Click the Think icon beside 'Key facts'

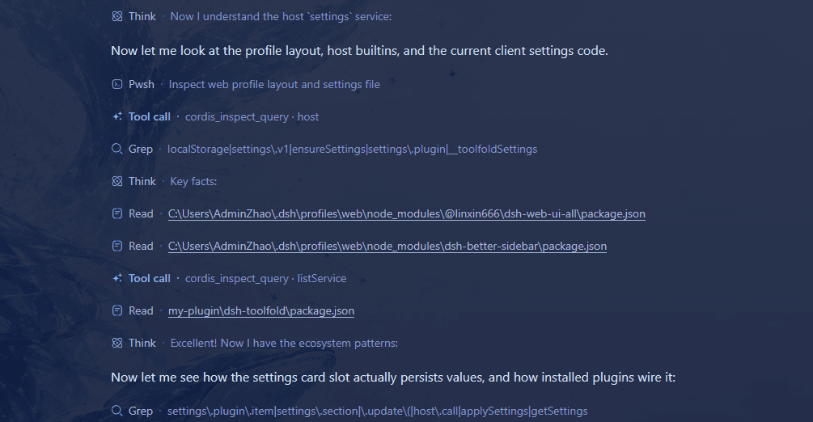[117, 181]
